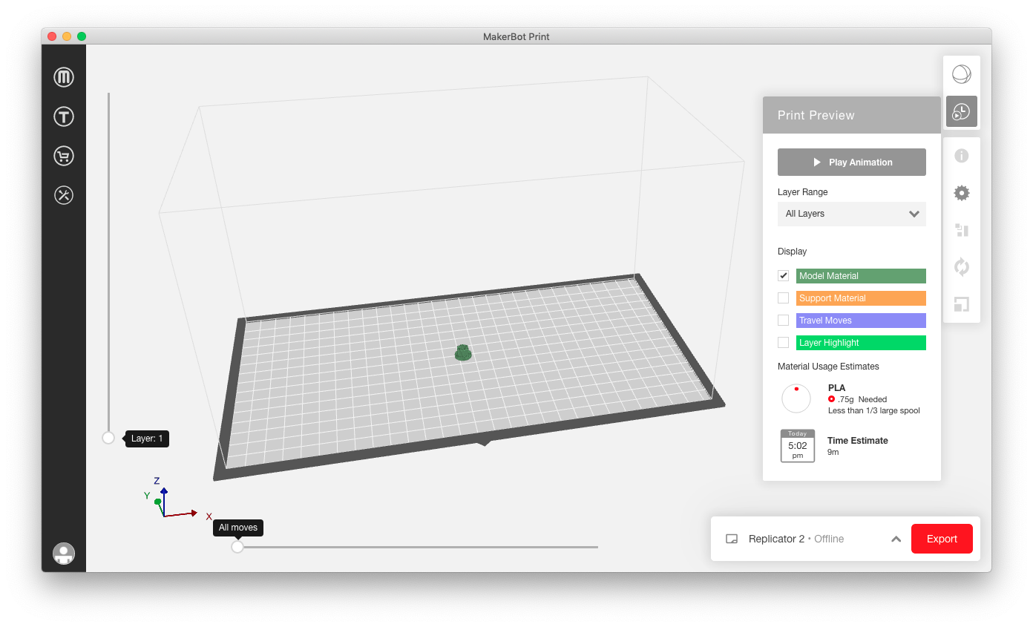
Task: Show Travel Moves in the preview
Action: pos(783,320)
